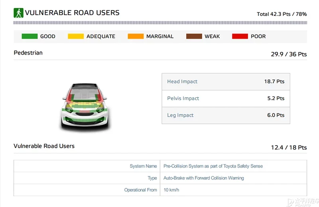Click the 12.4 / 18 Pts score
Image resolution: width=319 pixels, height=207 pixels.
tap(289, 147)
